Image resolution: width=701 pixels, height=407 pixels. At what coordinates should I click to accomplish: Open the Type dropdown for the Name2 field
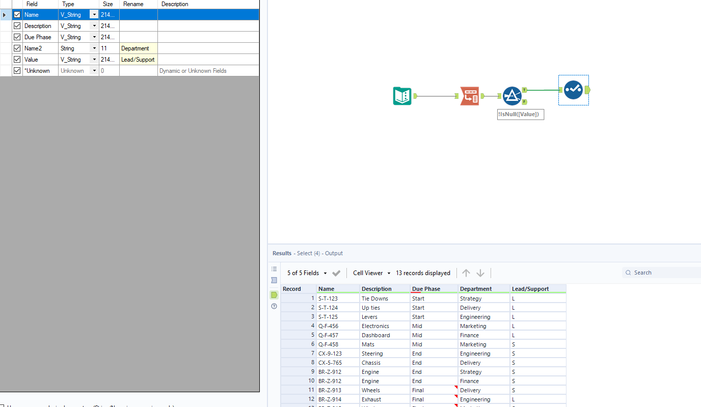pos(94,48)
